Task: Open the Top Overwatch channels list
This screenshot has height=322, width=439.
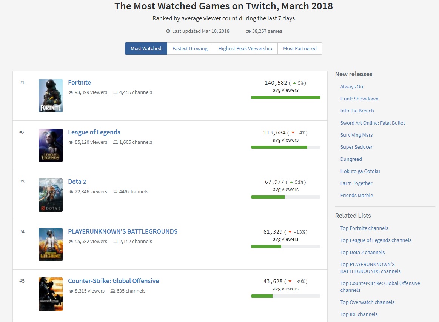Action: tap(367, 302)
